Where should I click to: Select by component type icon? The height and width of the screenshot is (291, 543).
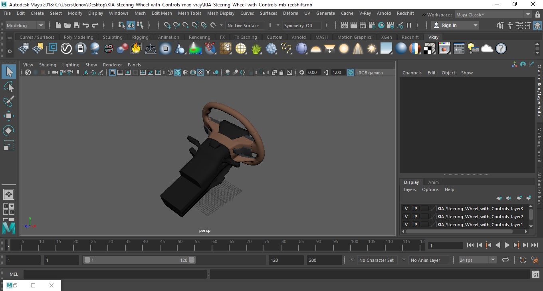tap(140, 25)
